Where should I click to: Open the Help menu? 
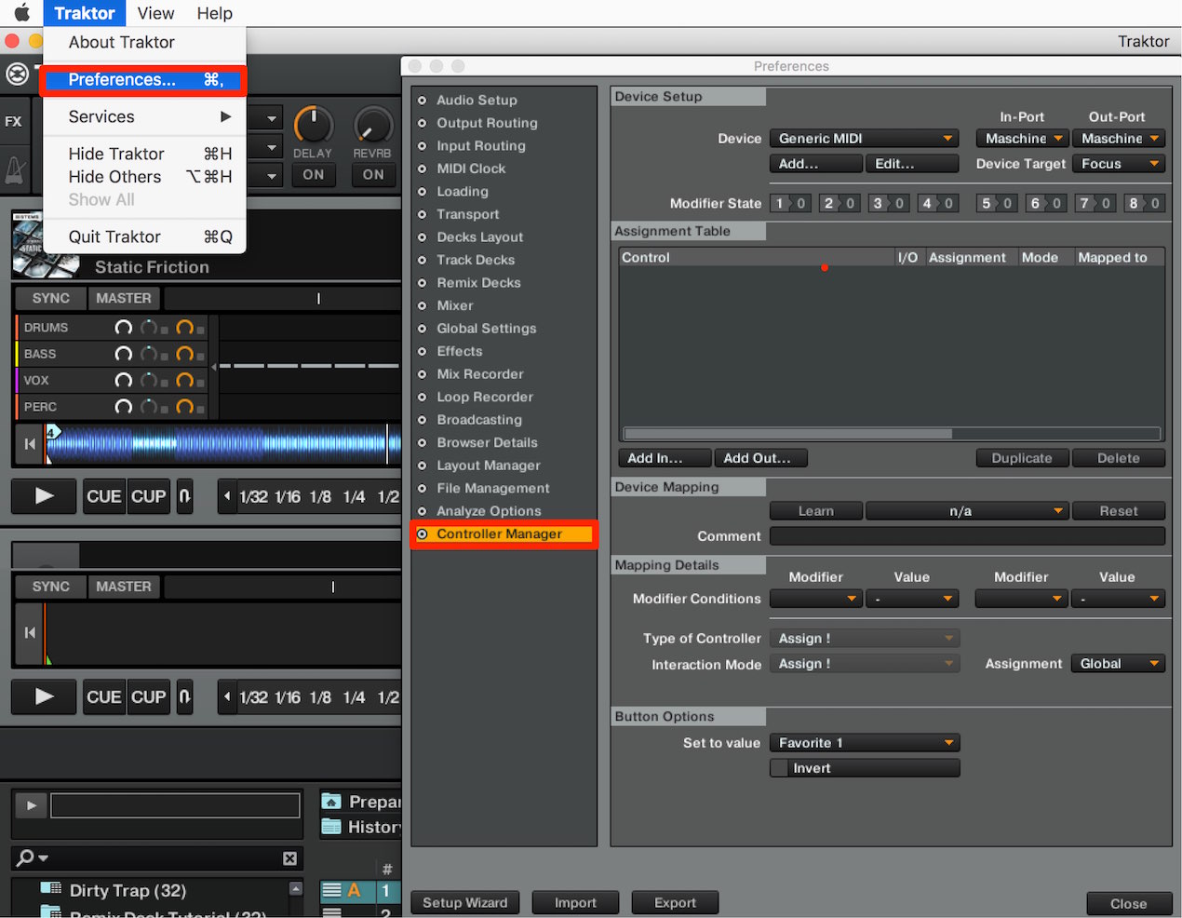click(x=214, y=13)
